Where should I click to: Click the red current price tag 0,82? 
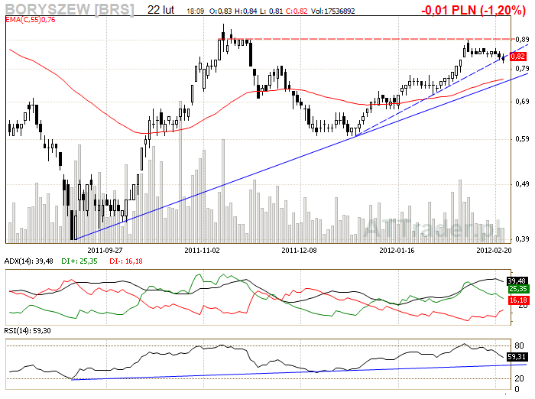point(518,57)
